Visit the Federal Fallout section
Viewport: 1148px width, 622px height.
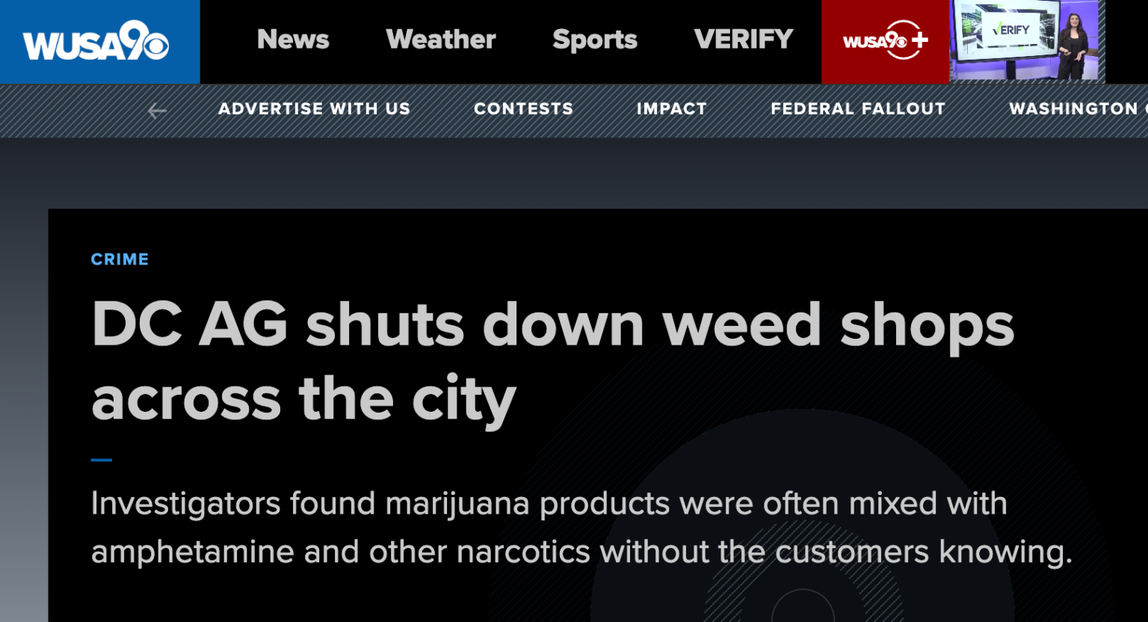pos(858,109)
